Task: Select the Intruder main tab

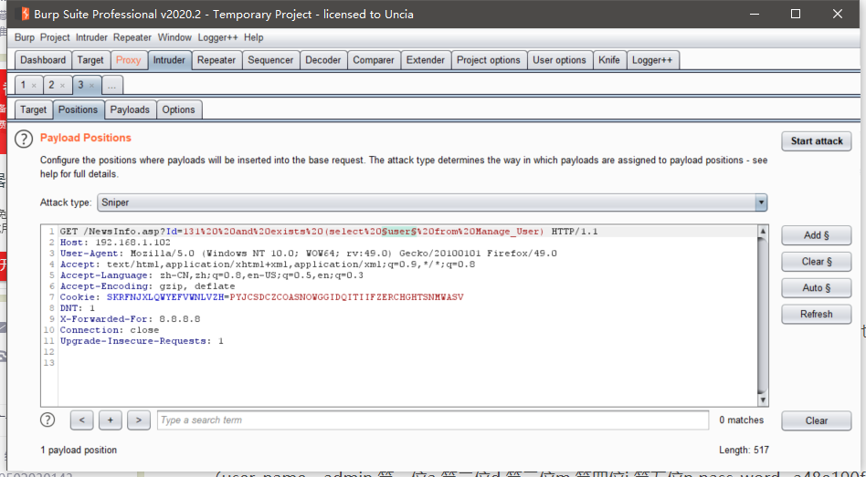Action: [x=169, y=60]
